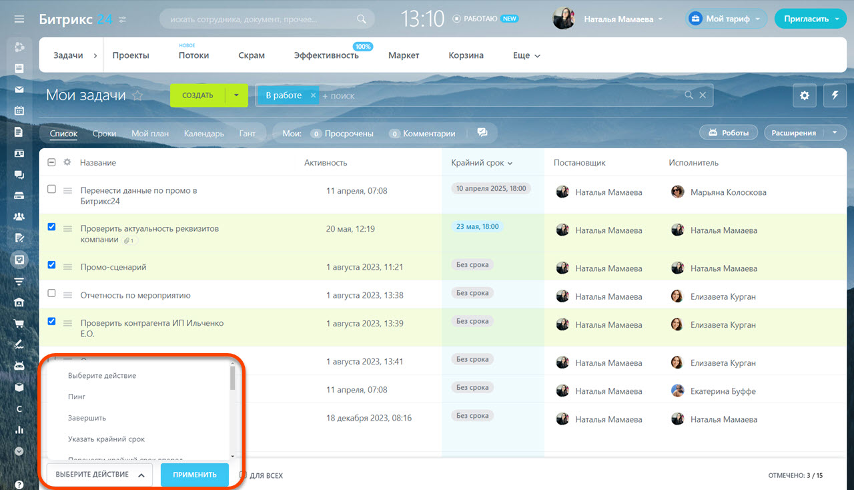Select Завершить from the action list
This screenshot has height=490, width=854.
coord(87,418)
